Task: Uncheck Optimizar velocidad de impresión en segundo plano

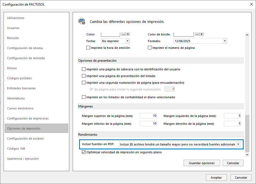Action: click(x=84, y=152)
